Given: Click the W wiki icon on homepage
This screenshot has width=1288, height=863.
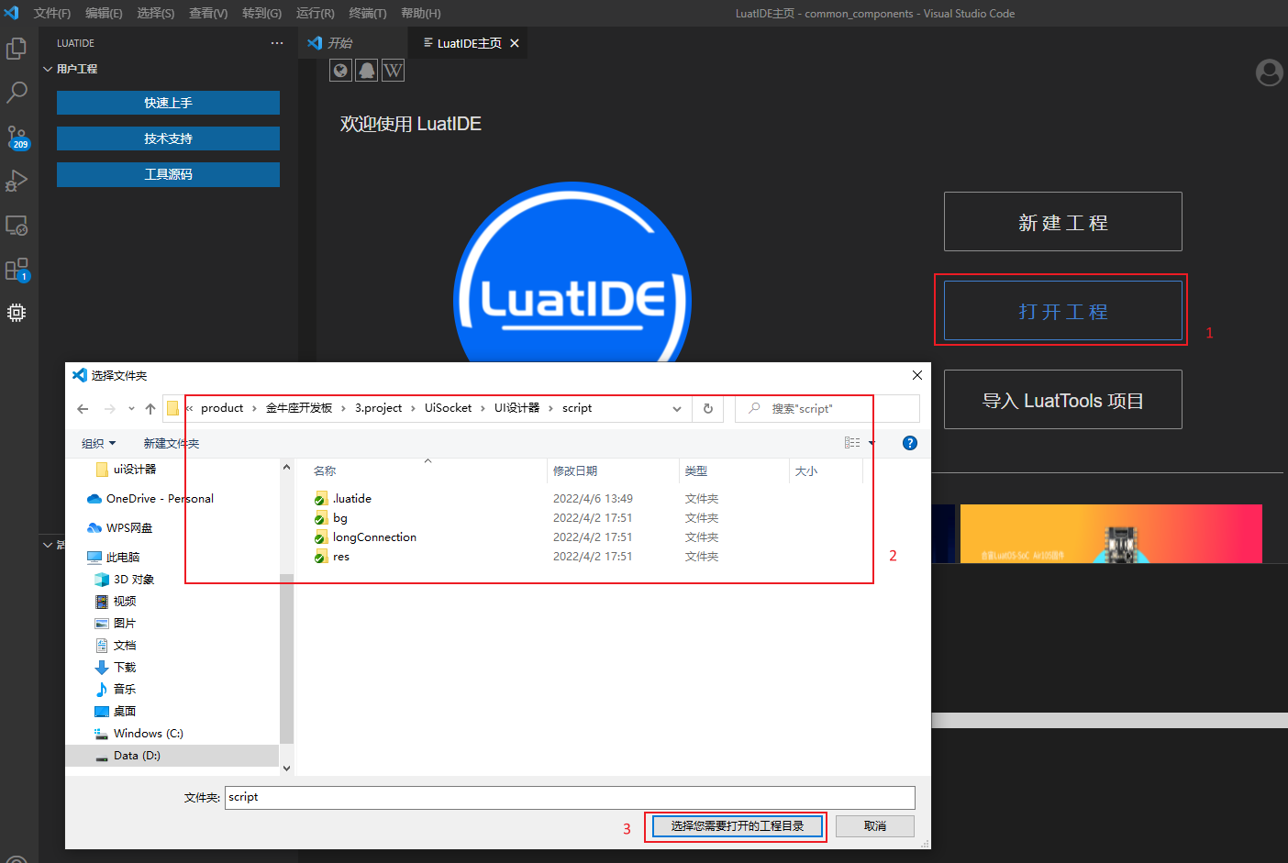Looking at the screenshot, I should point(393,71).
